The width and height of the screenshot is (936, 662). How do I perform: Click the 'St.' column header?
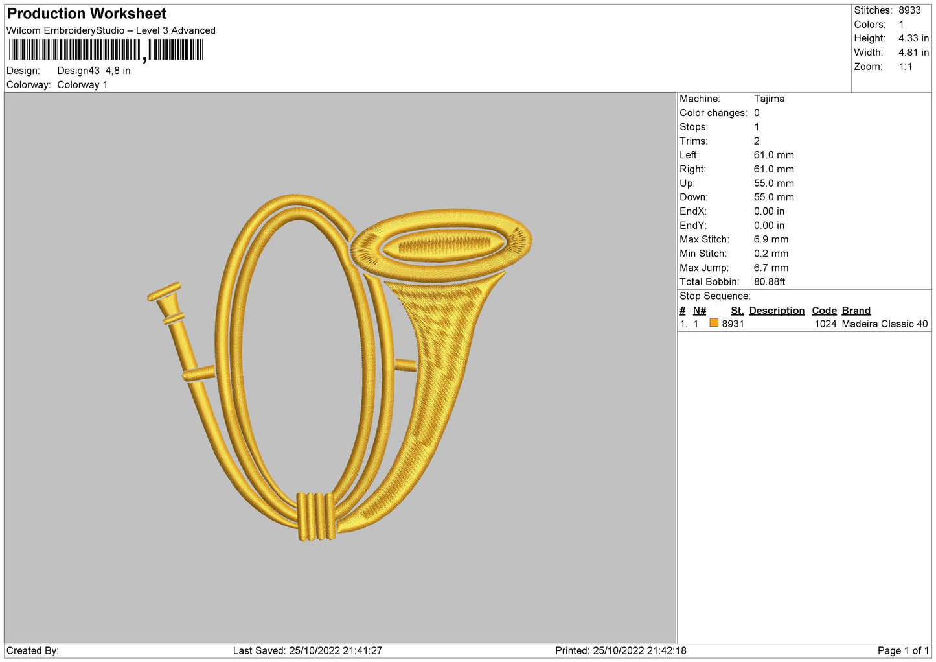point(737,311)
